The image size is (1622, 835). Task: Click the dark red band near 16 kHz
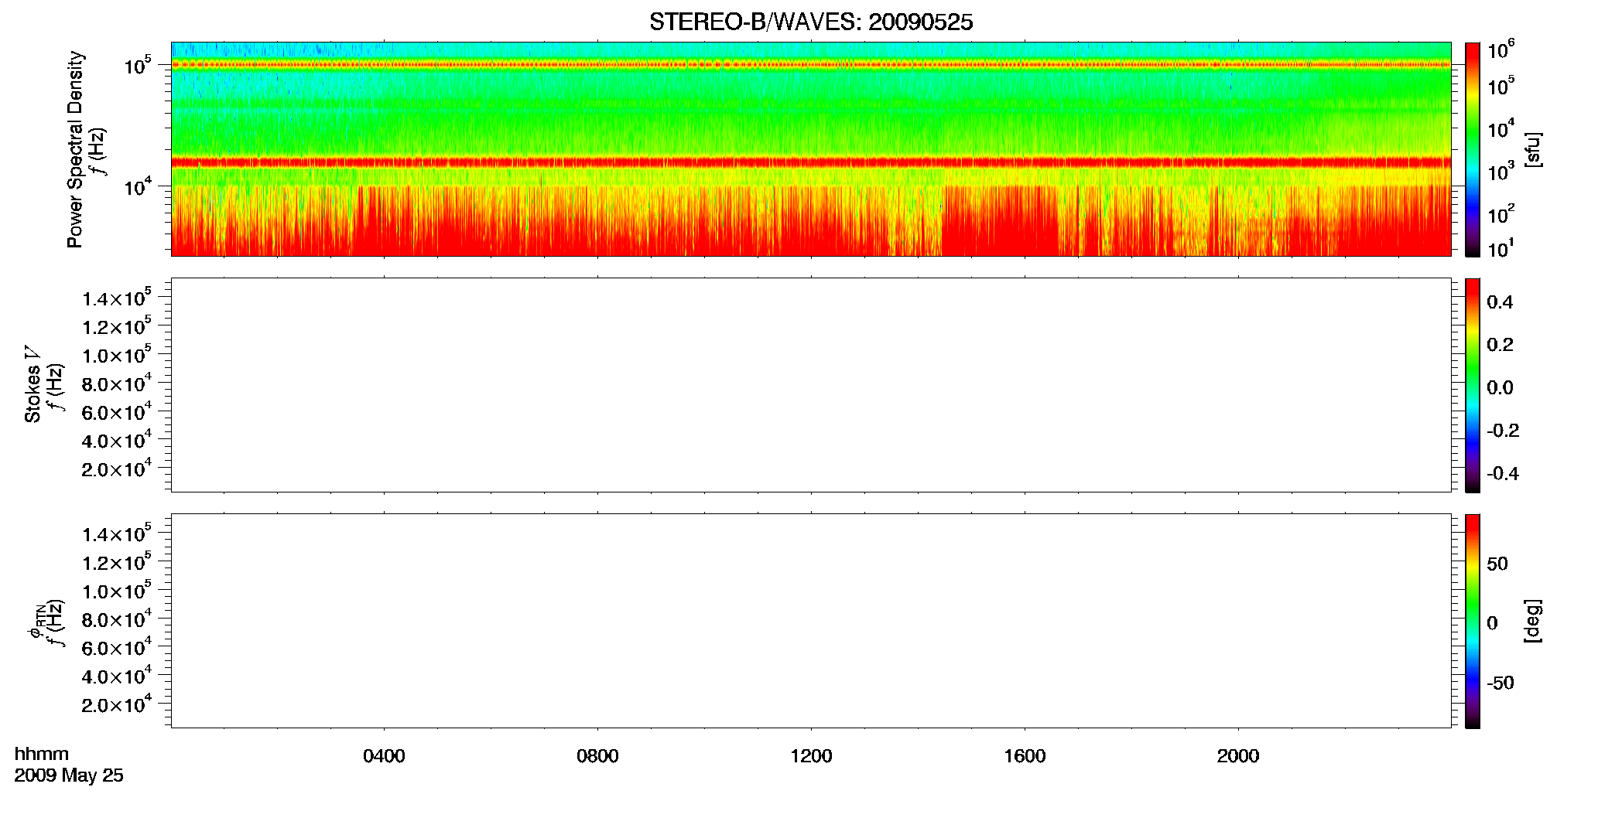tap(811, 162)
